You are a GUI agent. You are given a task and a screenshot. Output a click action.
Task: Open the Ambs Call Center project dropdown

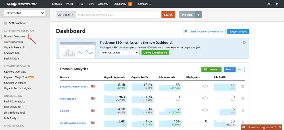(120, 53)
